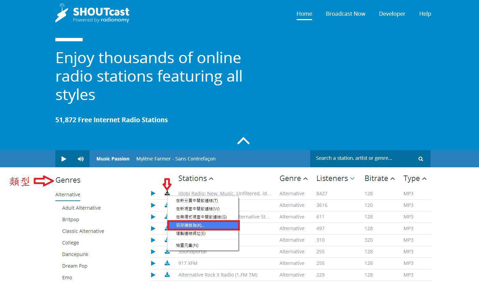Click the Alternative Rock X Radio station name
Screen dimensions: 479x282
[218, 275]
